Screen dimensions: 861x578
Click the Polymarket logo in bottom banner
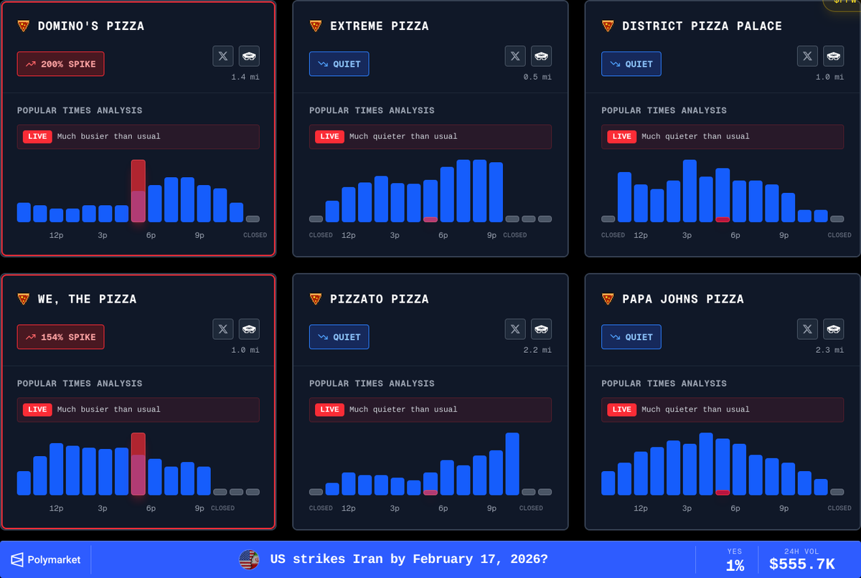[x=45, y=559]
